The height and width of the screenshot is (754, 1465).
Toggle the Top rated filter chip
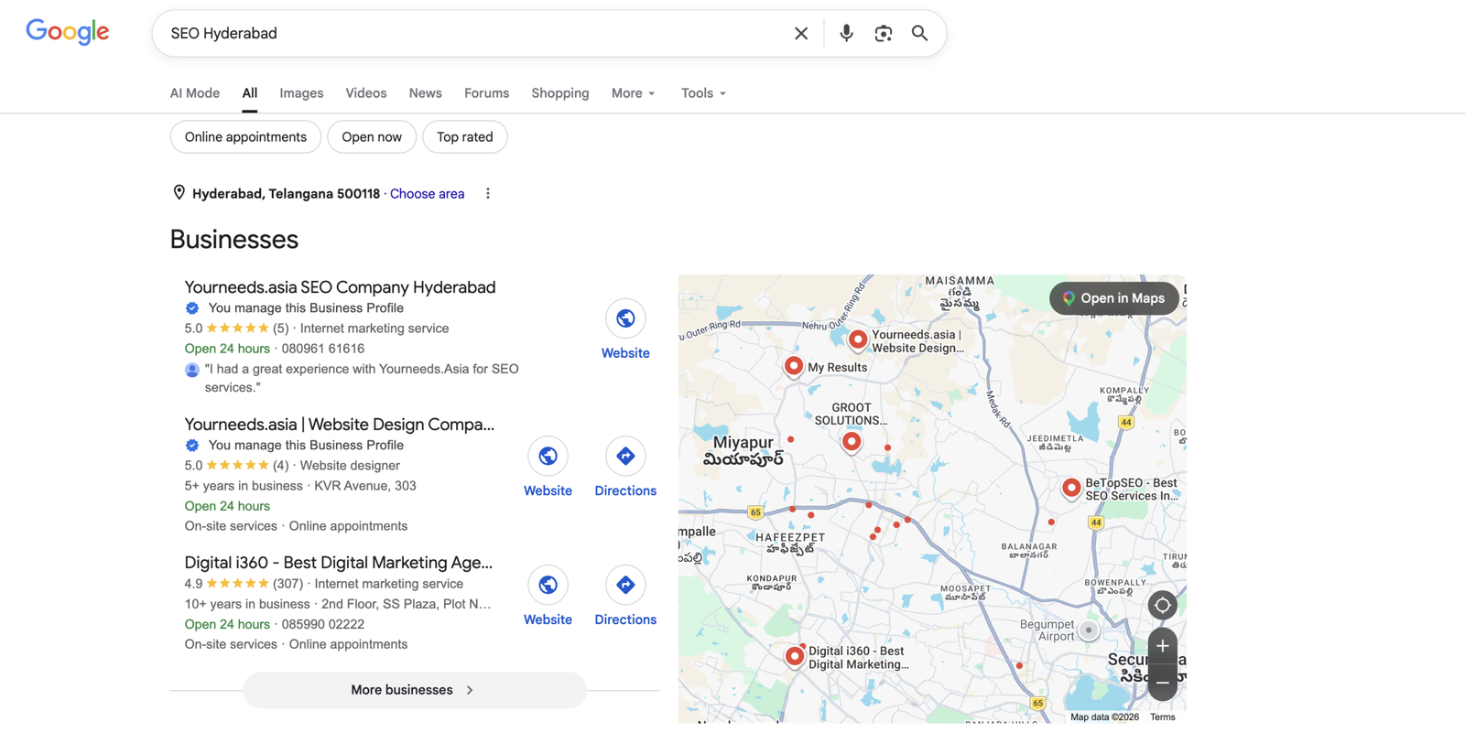[465, 137]
